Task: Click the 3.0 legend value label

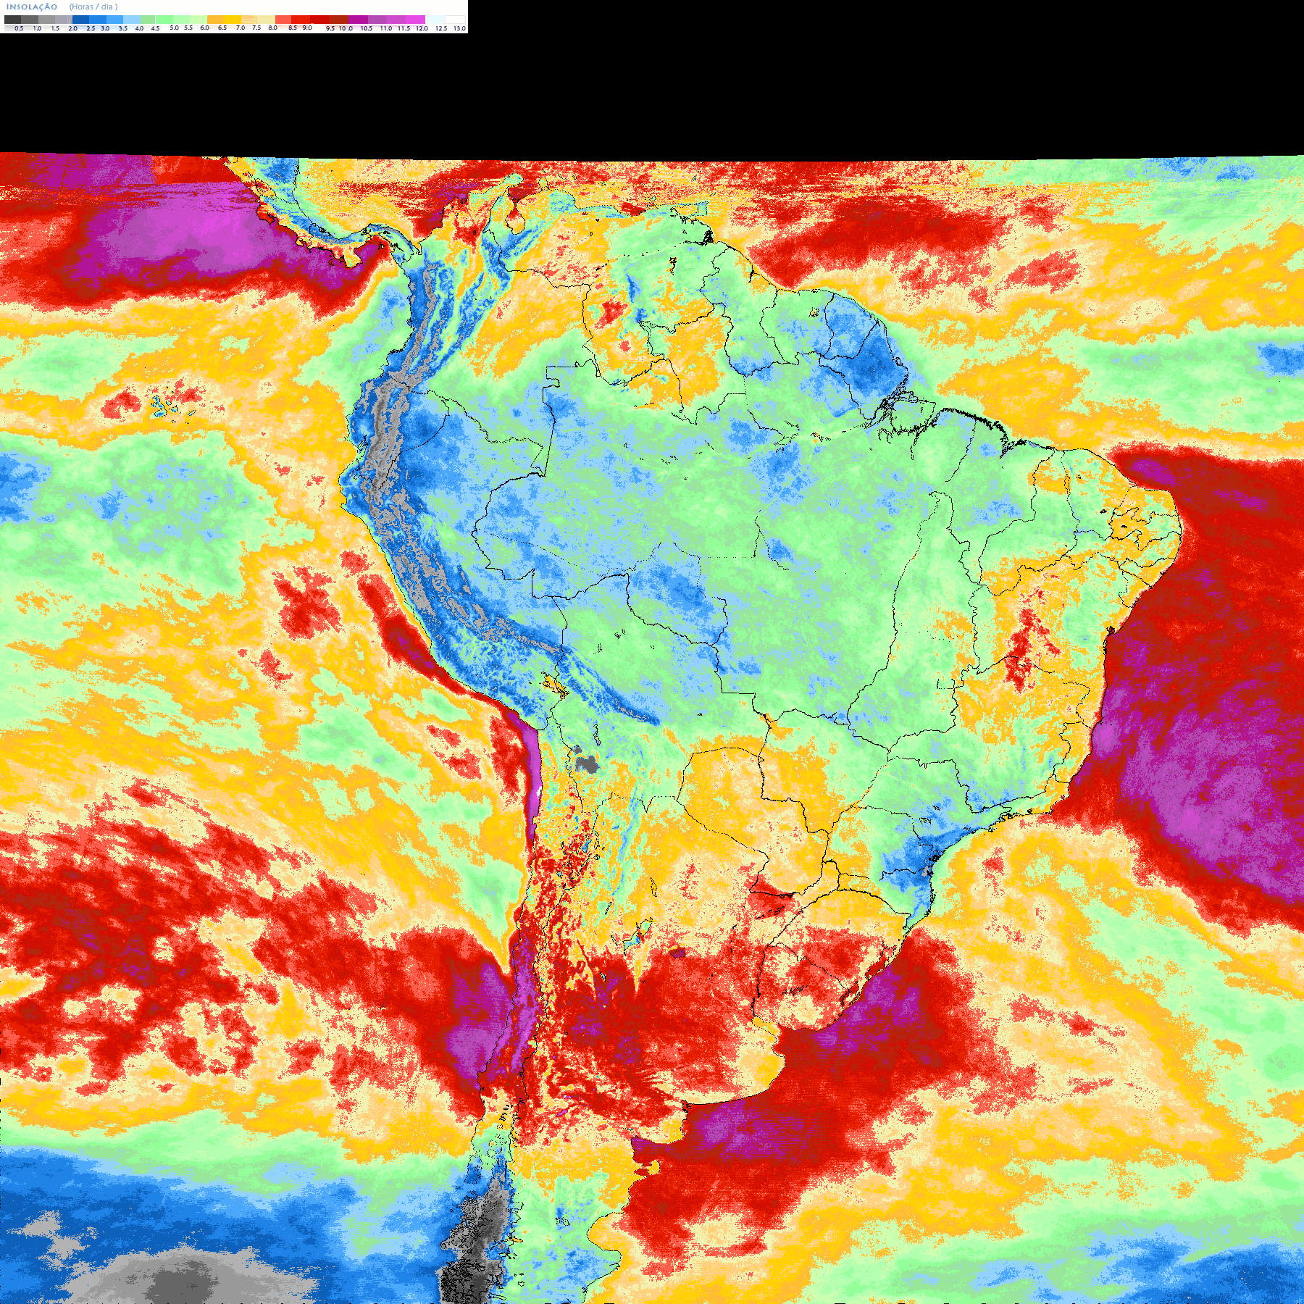Action: click(105, 28)
